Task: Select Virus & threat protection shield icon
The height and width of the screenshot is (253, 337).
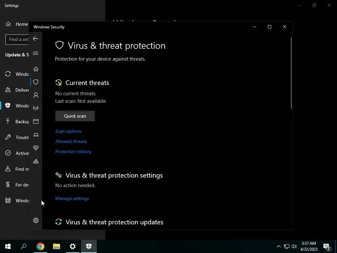Action: tap(36, 82)
